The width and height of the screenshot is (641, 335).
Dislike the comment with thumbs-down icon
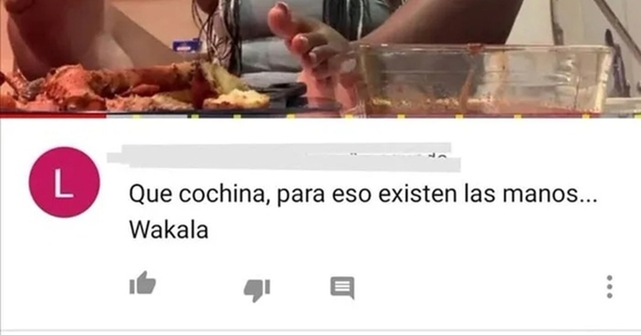click(257, 290)
